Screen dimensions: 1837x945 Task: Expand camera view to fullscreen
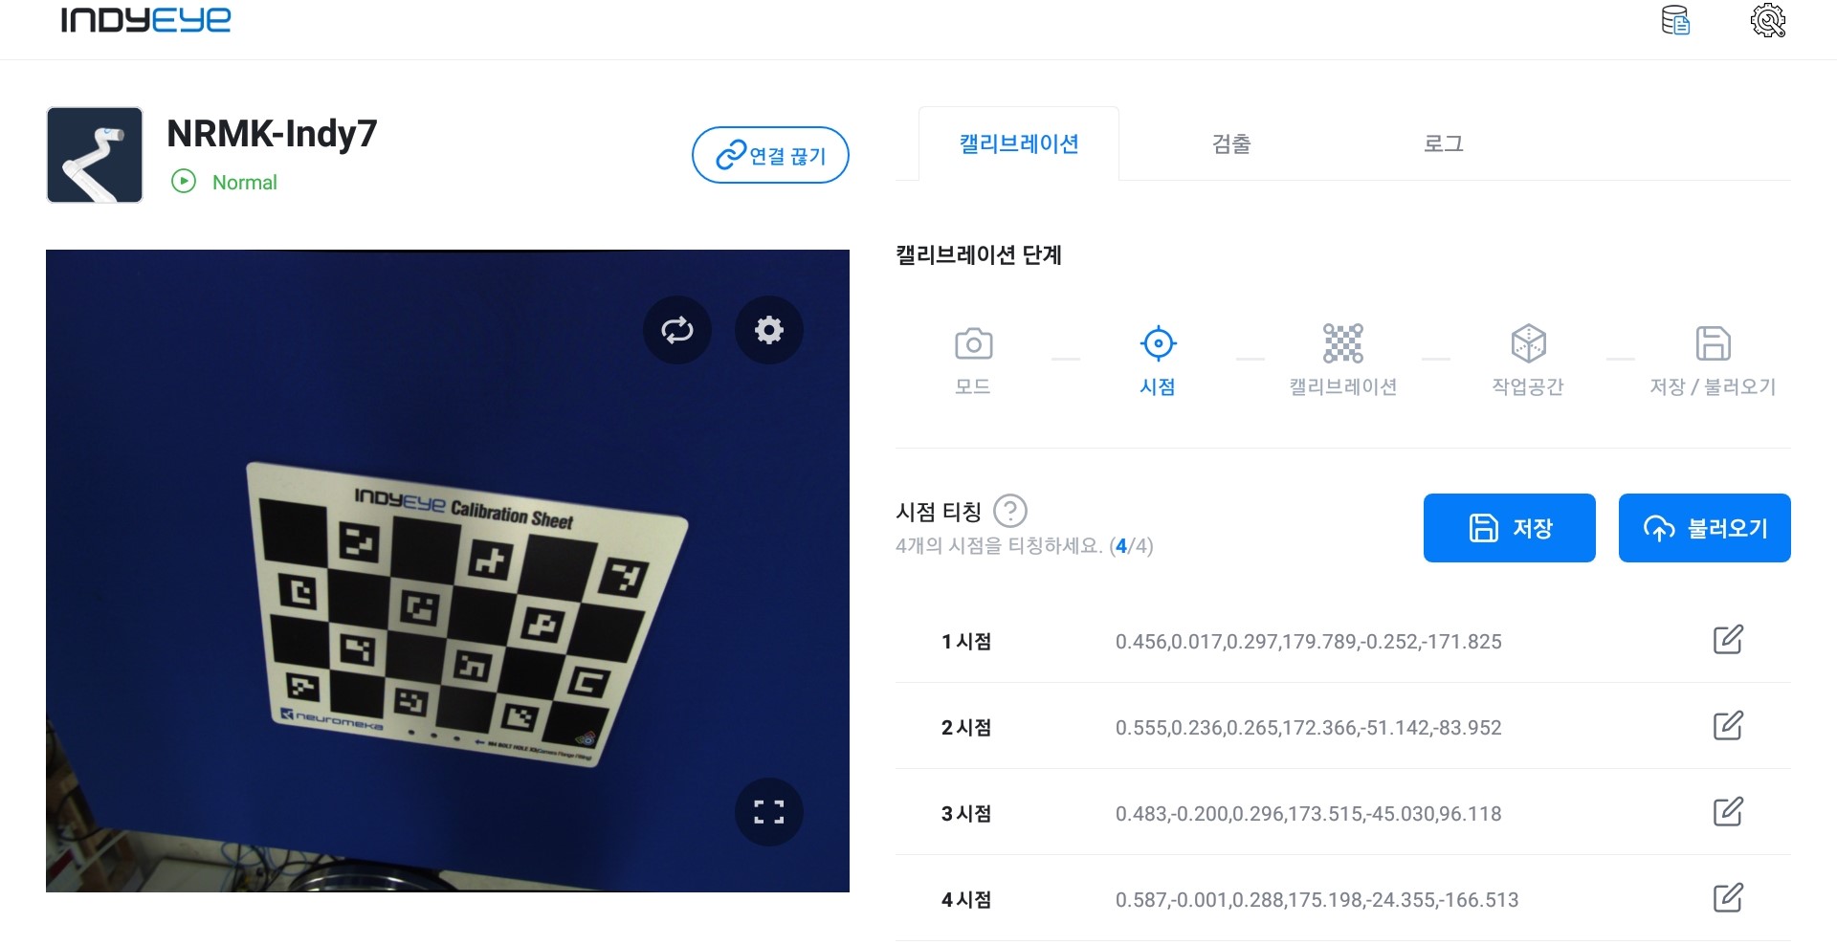click(769, 813)
